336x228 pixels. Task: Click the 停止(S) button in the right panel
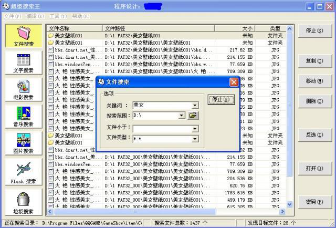point(314,30)
